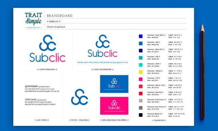Click the 'Pantone 285 C' label

154,42
